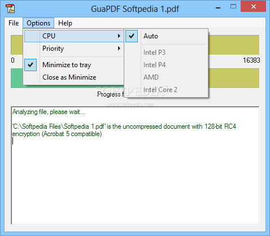Viewport: 270px width, 236px height.
Task: Choose the AMD CPU option
Action: (x=166, y=77)
